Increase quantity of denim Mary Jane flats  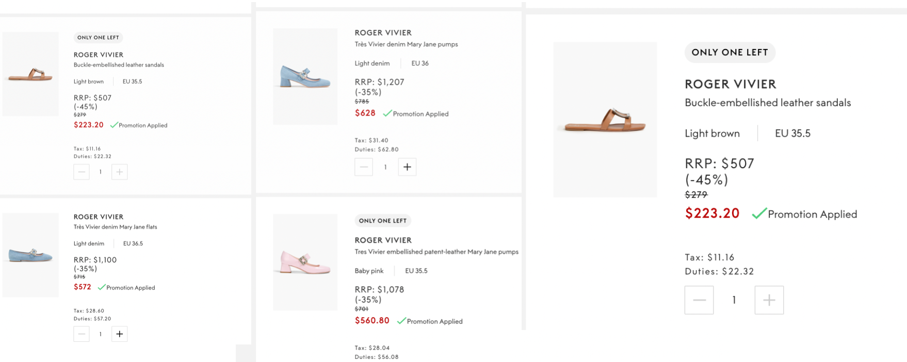coord(119,334)
